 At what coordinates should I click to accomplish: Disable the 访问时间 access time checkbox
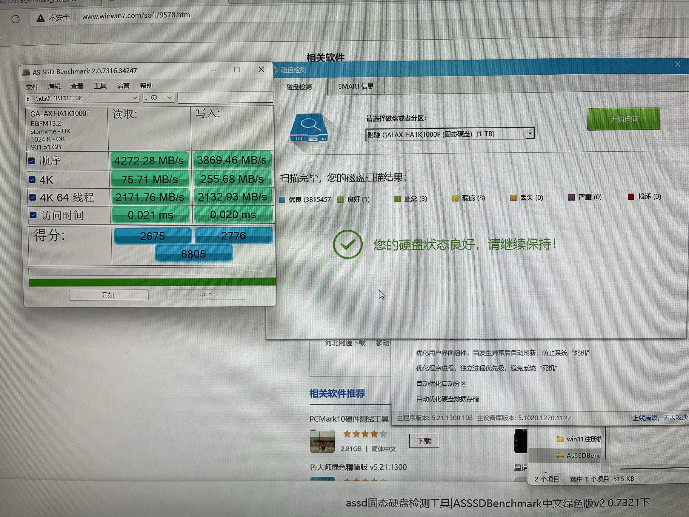(33, 215)
